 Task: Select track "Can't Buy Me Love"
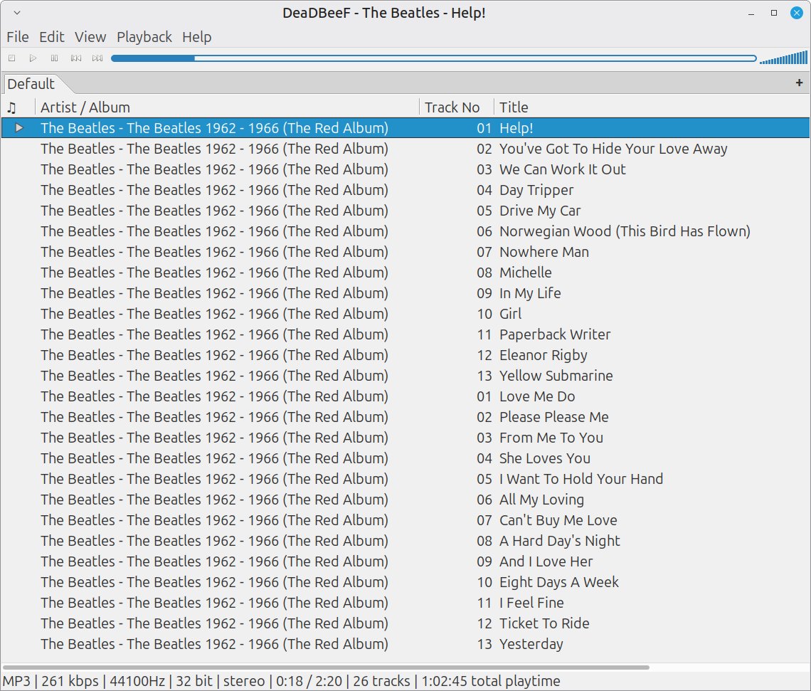tap(405, 520)
